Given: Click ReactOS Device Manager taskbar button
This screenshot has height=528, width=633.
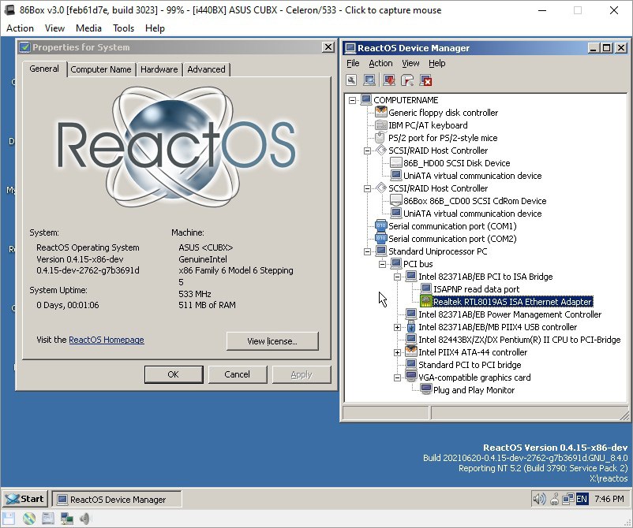Looking at the screenshot, I should 116,499.
